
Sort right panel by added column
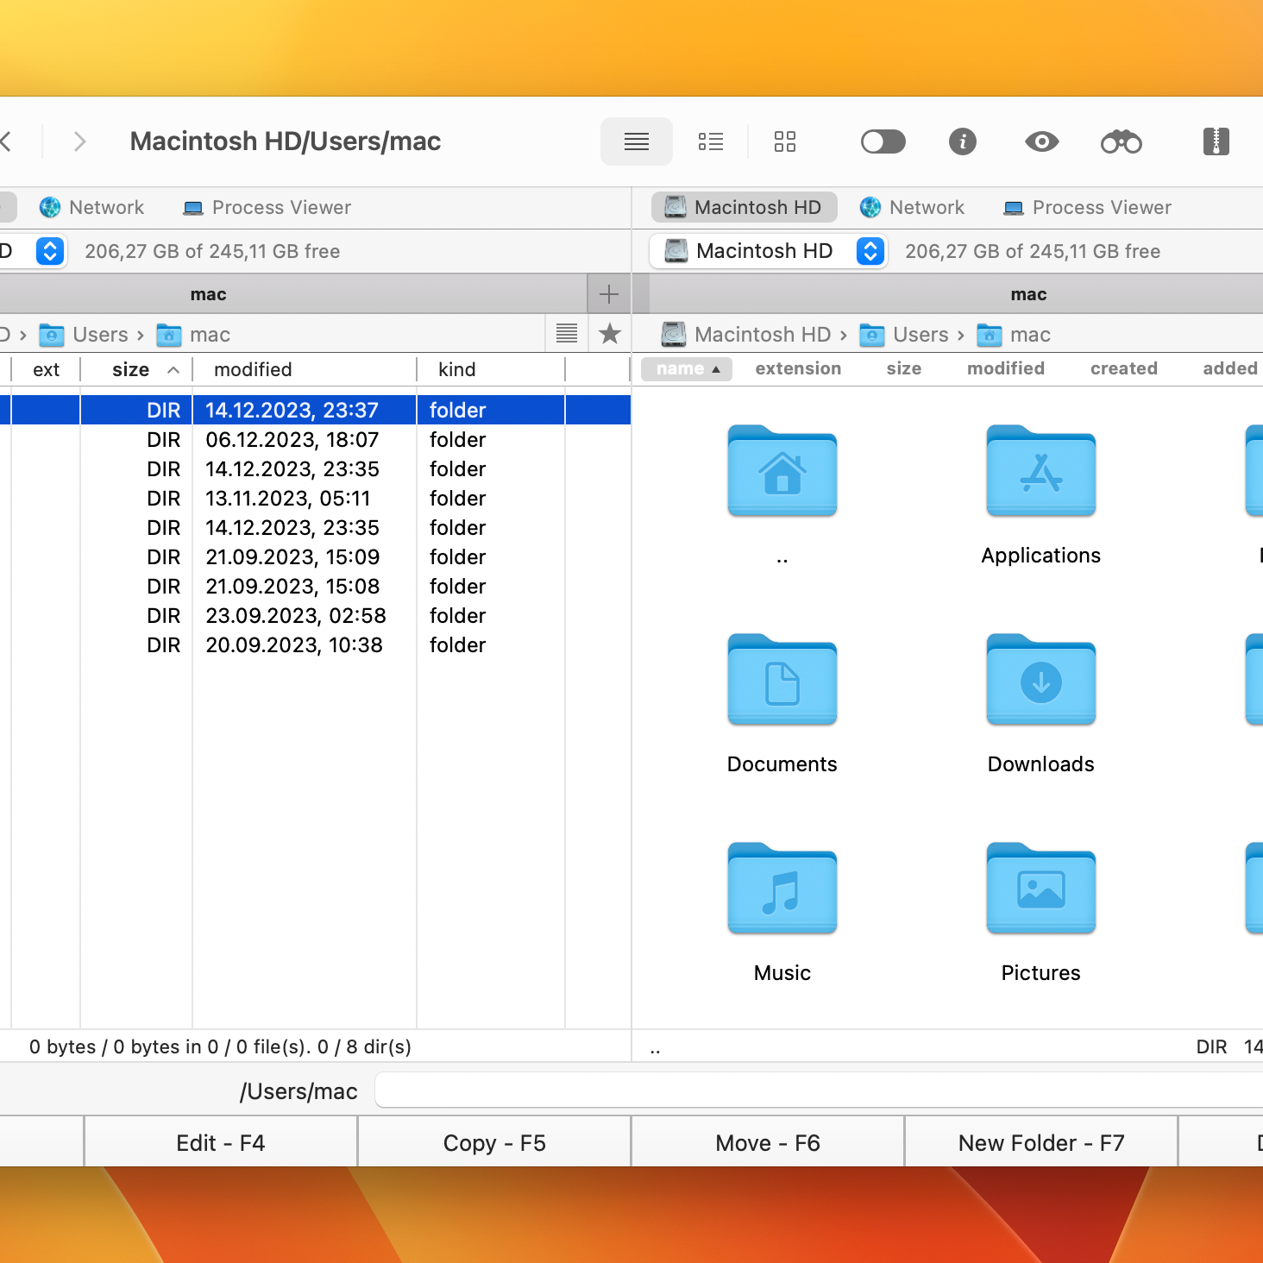tap(1230, 369)
